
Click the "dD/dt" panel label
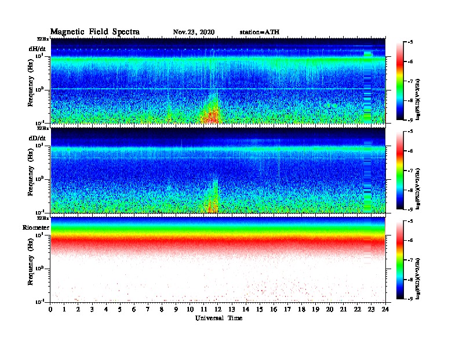[37, 138]
